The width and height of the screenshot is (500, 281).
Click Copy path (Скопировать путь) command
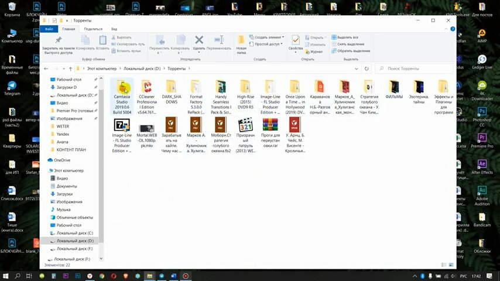(128, 44)
